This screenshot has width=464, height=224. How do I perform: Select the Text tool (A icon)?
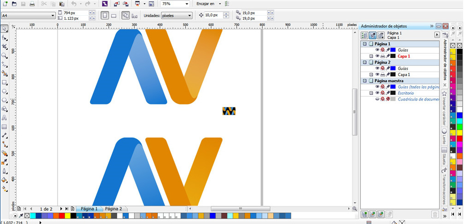pyautogui.click(x=5, y=118)
